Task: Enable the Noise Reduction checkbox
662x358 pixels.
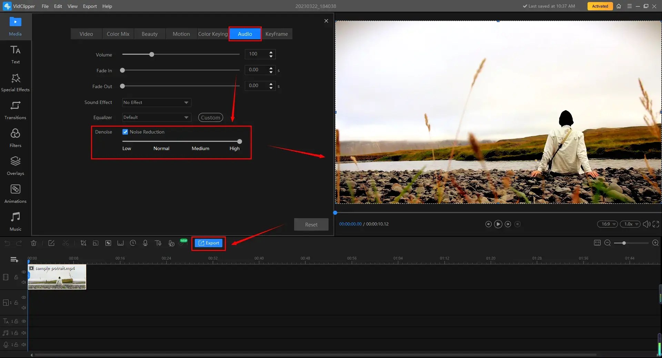Action: tap(125, 132)
